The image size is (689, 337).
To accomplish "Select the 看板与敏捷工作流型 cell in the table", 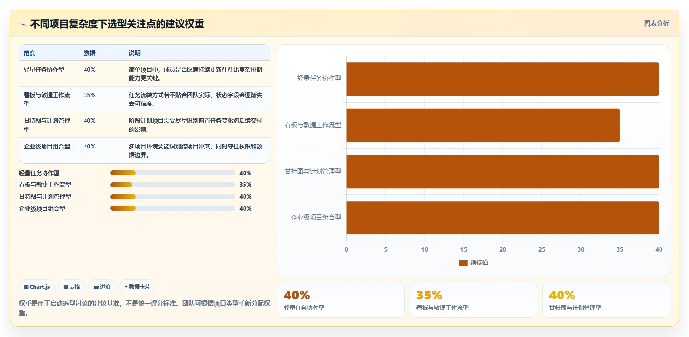I will 47,99.
